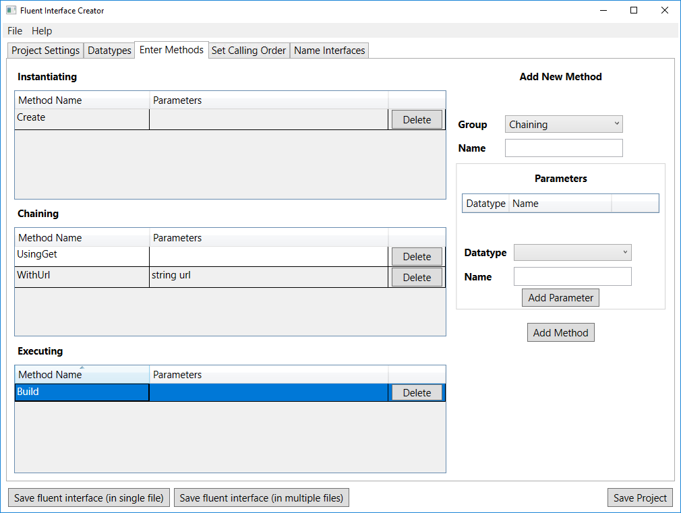
Task: Select the Build row in Executing
Action: click(230, 393)
